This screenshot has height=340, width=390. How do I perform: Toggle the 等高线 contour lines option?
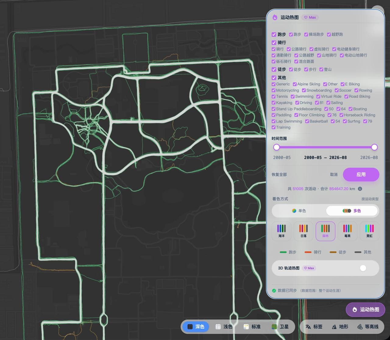368,327
